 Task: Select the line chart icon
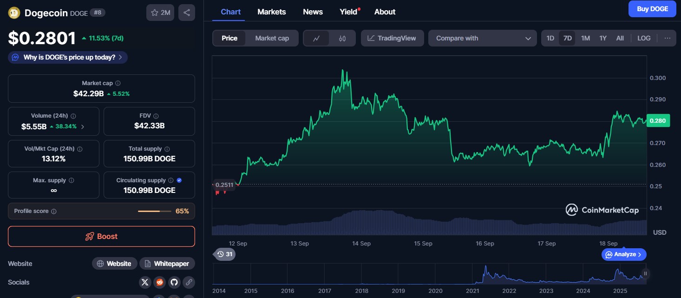tap(316, 38)
